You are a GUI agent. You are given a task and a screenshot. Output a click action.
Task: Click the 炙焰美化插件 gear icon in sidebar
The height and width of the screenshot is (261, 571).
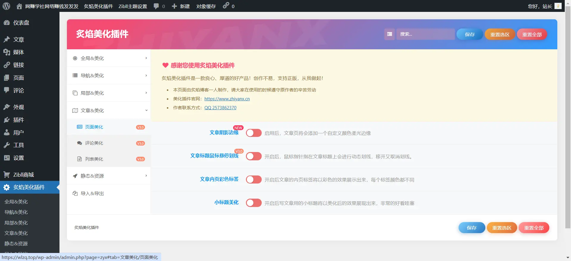click(7, 187)
